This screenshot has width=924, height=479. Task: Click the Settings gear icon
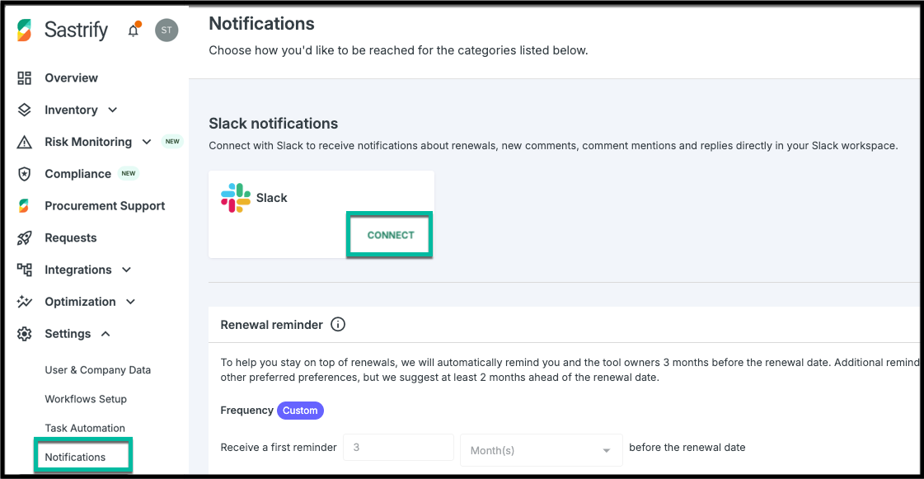click(25, 334)
